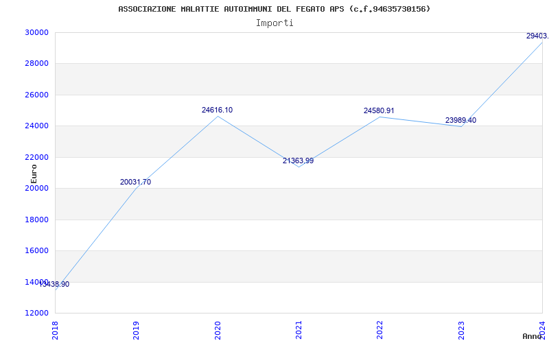Click the 2022 x-axis year label
Screen dimensions: 549x343
pos(380,330)
